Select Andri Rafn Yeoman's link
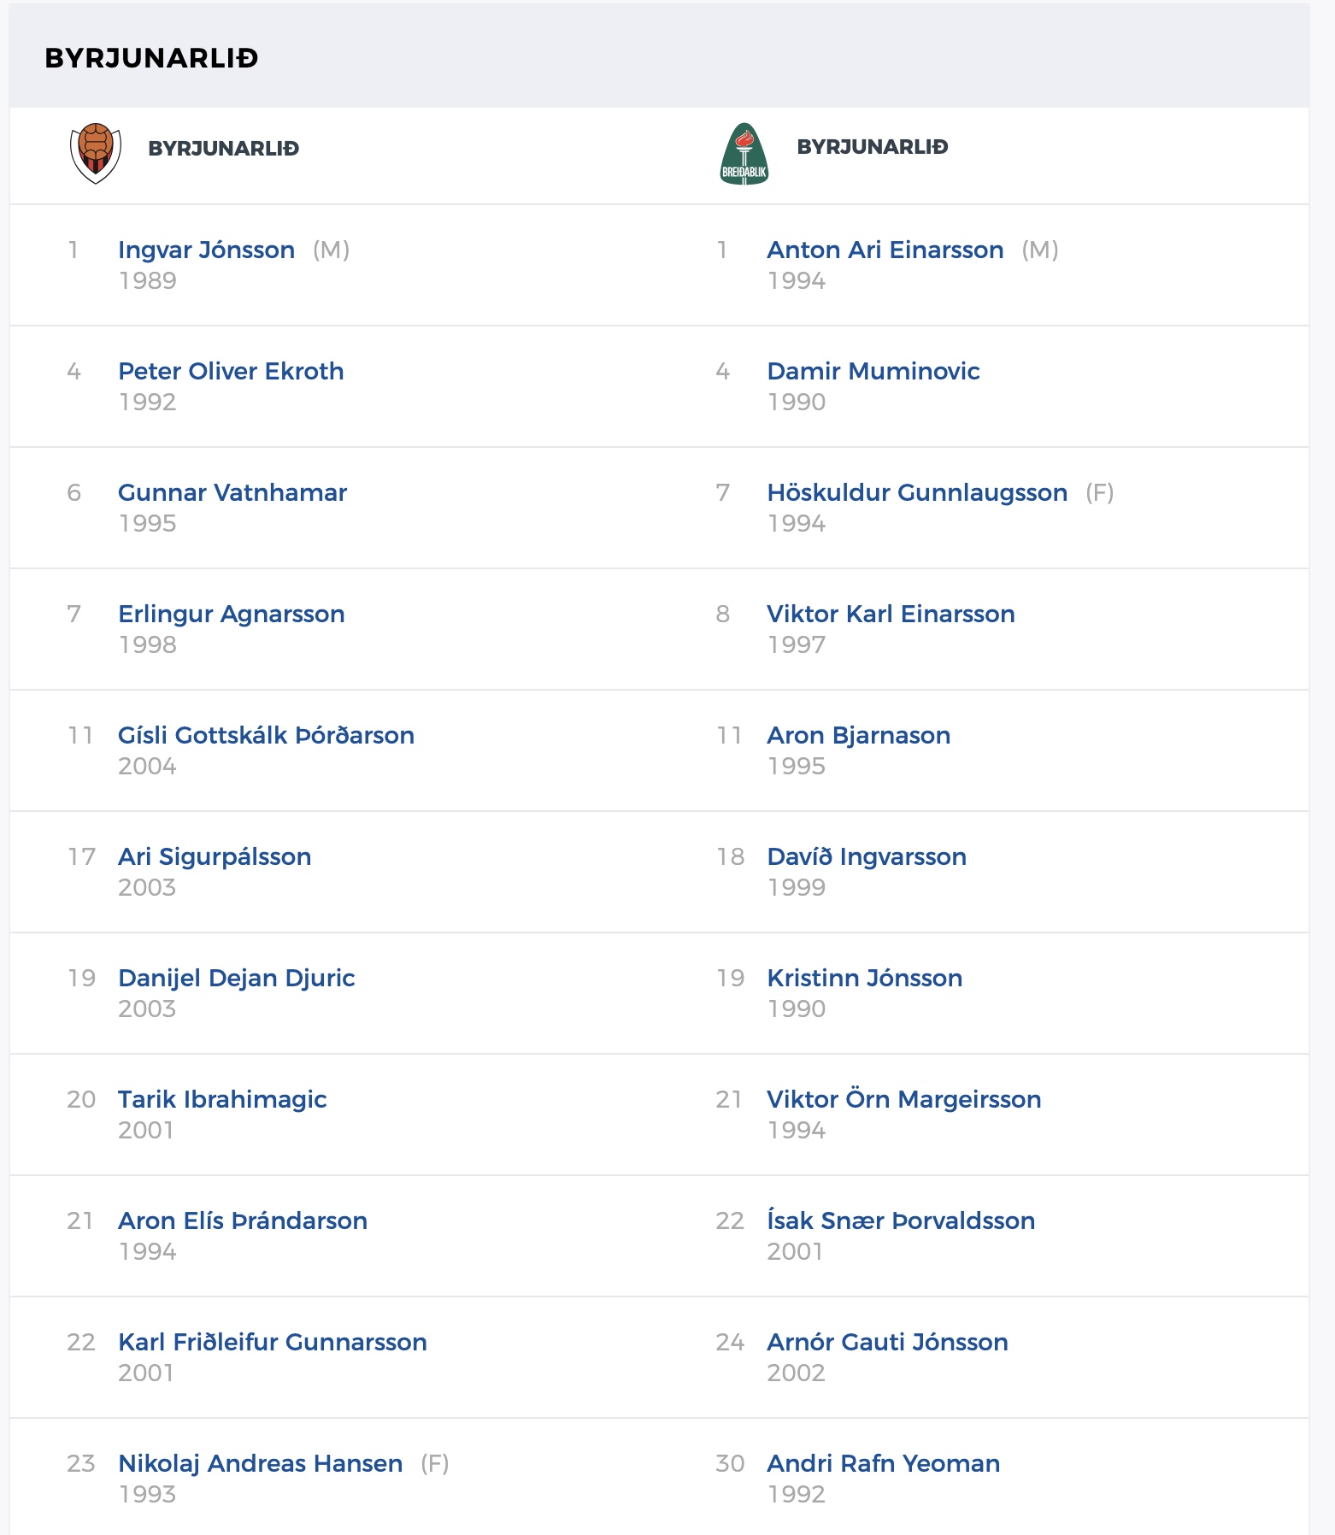 pyautogui.click(x=883, y=1464)
